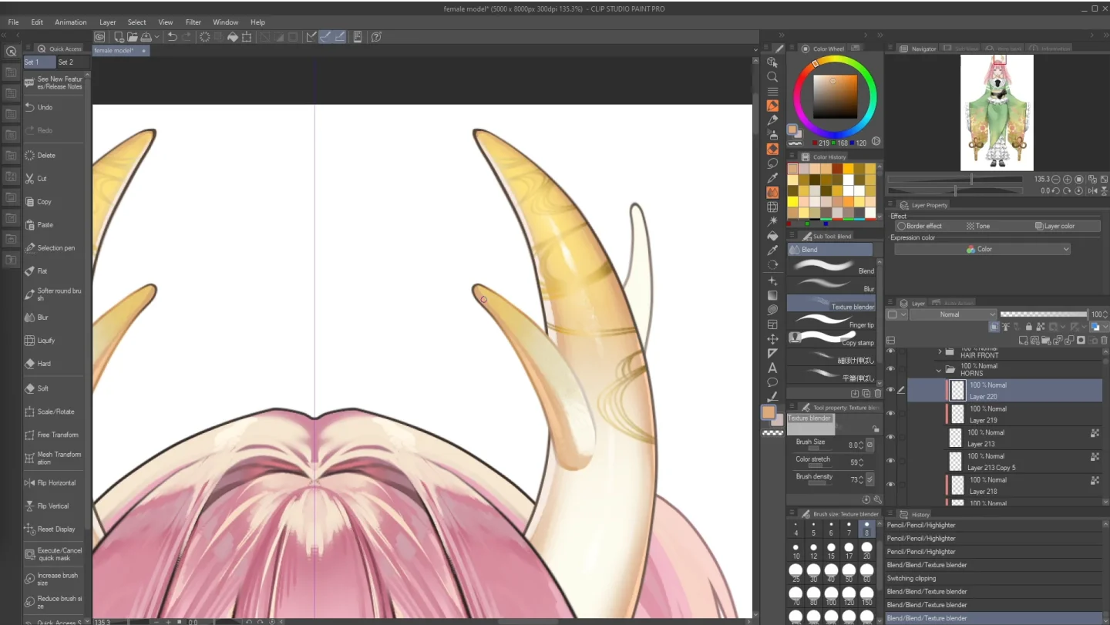
Task: Select the Gradient tool
Action: click(x=772, y=295)
